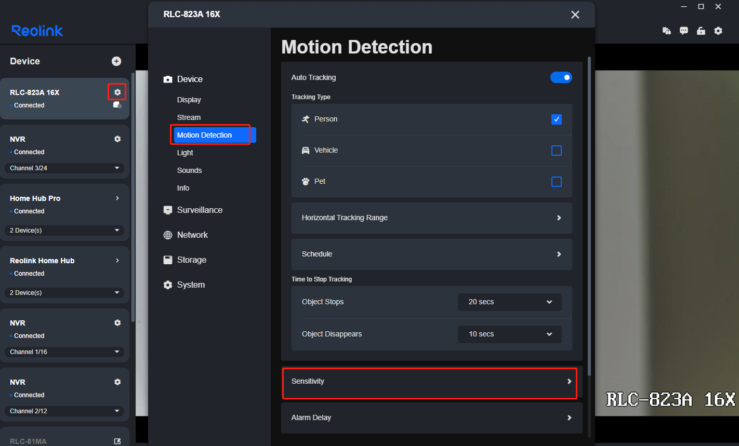
Task: Expand Horizontal Tracking Range settings
Action: [x=432, y=218]
